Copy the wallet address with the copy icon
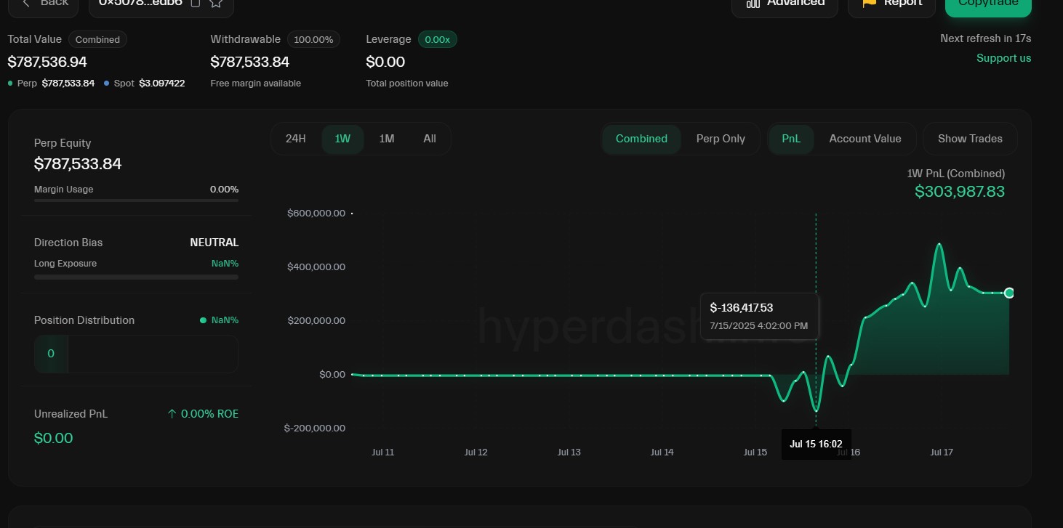1063x528 pixels. tap(195, 3)
